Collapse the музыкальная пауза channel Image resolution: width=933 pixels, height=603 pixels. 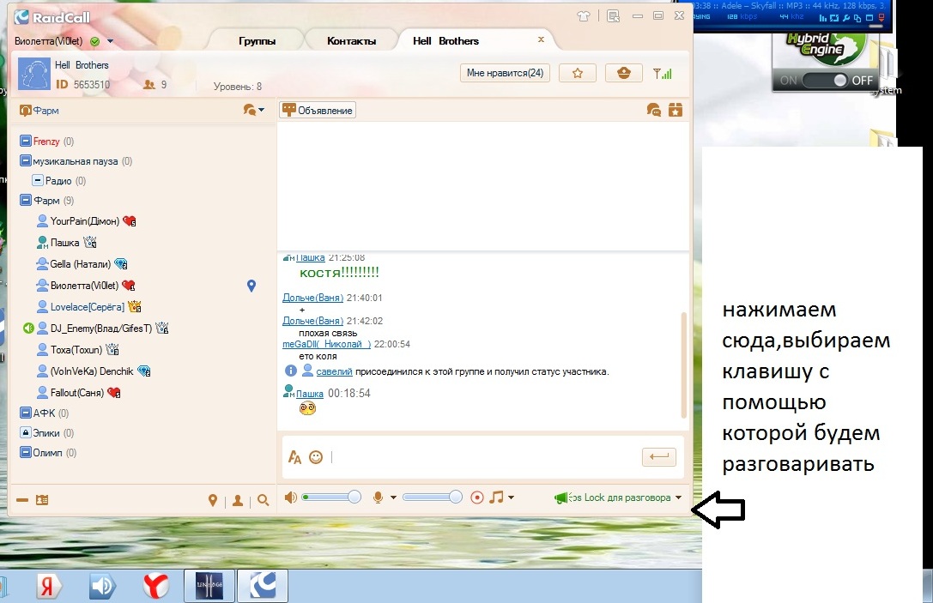[25, 160]
